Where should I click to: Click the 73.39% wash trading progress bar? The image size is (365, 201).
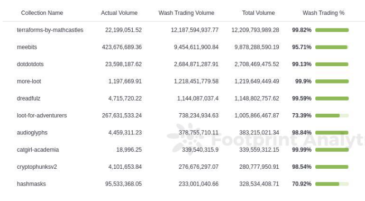(332, 116)
